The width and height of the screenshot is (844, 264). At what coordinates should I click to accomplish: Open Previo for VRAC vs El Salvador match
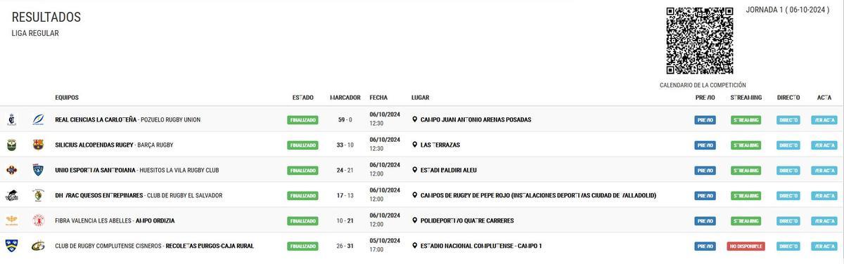pos(705,196)
